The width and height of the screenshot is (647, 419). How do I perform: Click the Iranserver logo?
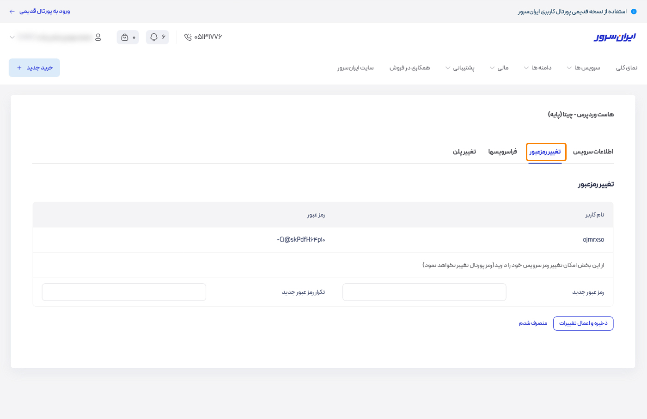(614, 37)
